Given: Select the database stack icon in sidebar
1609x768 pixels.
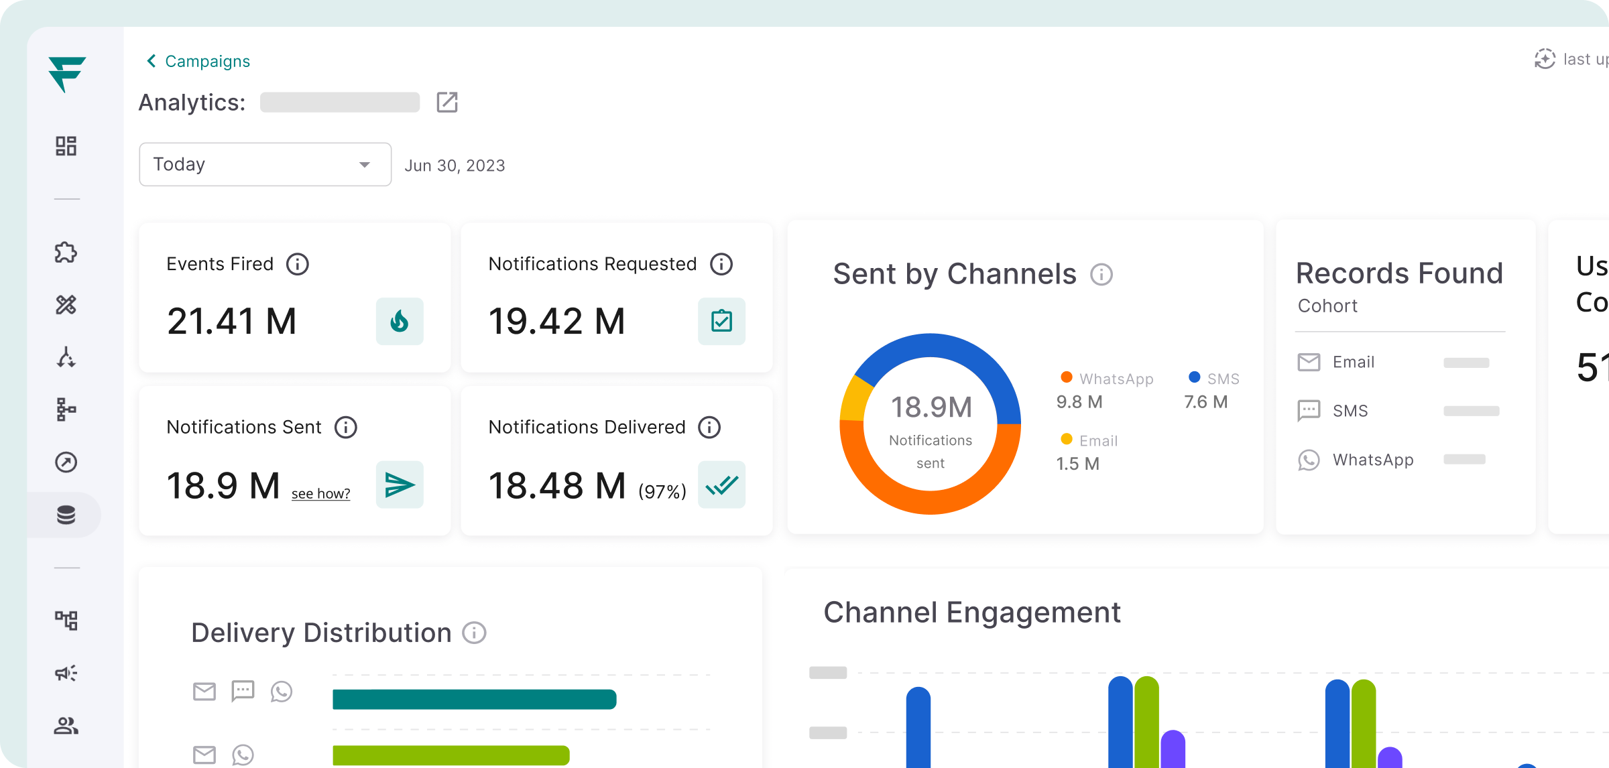Looking at the screenshot, I should [x=66, y=515].
